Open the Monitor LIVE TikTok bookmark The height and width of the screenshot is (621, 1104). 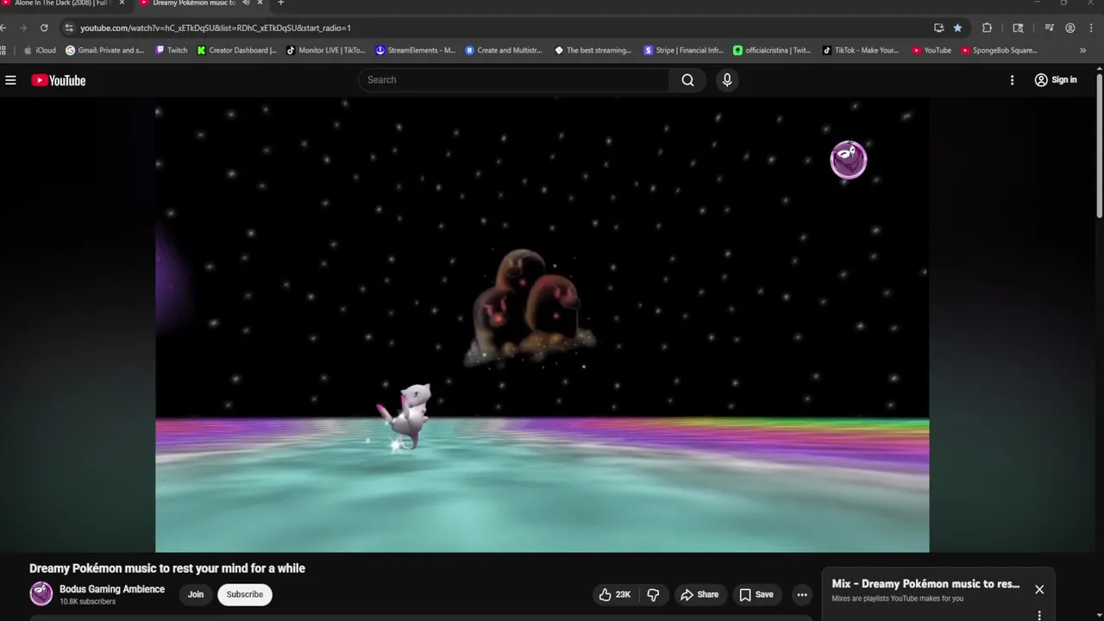pyautogui.click(x=326, y=50)
